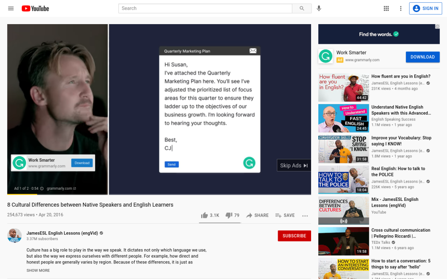Go to the YouTube home logo

(35, 8)
